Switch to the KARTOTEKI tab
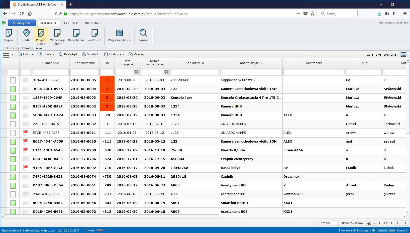 pyautogui.click(x=71, y=23)
